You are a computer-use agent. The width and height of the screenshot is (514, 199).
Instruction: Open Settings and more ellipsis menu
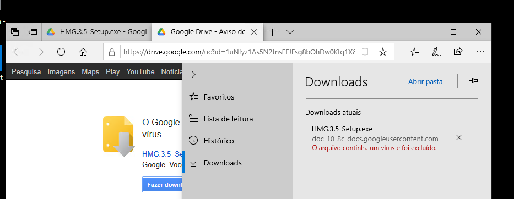(x=480, y=52)
